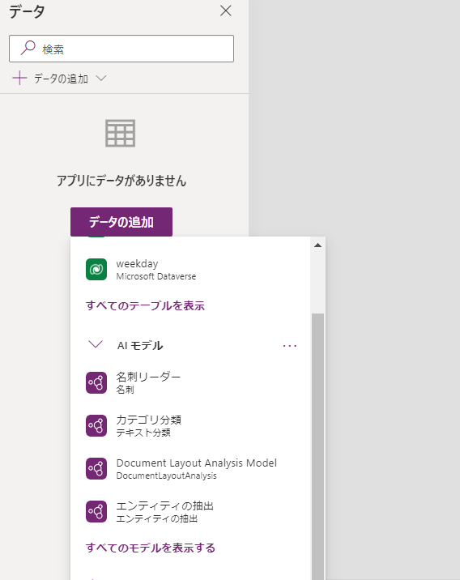Image resolution: width=460 pixels, height=580 pixels.
Task: Open AI モデル more options ellipsis
Action: pos(290,346)
